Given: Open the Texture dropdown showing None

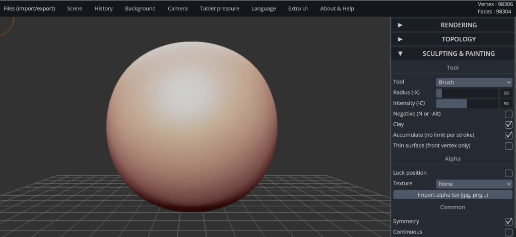Looking at the screenshot, I should (474, 184).
